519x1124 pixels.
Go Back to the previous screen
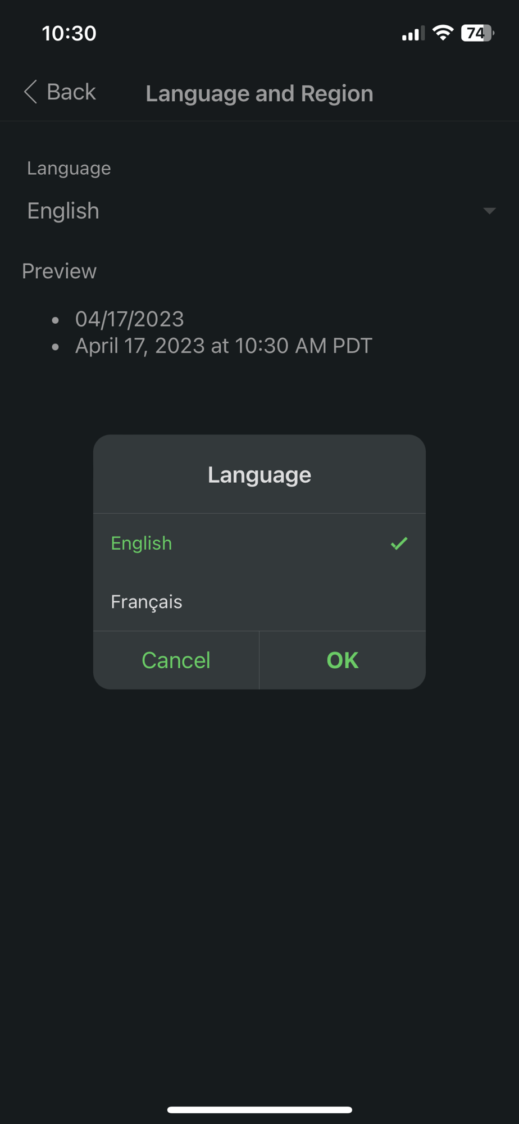coord(60,92)
